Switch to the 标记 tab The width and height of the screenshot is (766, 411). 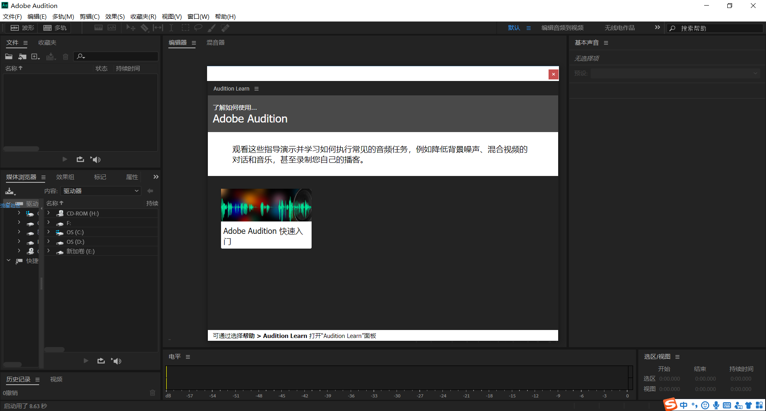pyautogui.click(x=100, y=177)
